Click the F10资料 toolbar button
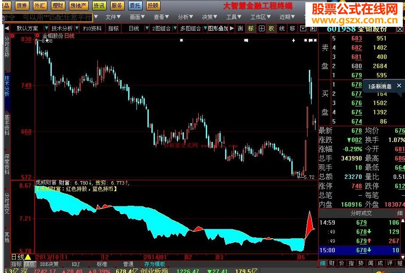Image resolution: width=405 pixels, height=273 pixels. (92, 29)
